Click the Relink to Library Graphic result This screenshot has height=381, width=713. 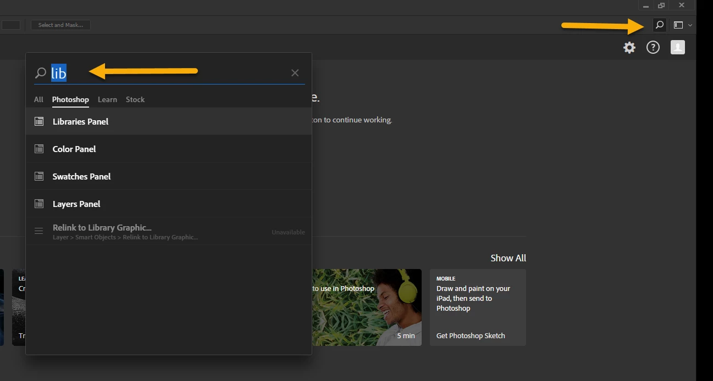coord(169,232)
